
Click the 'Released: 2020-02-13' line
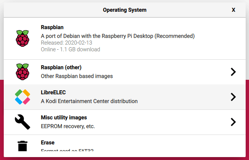click(66, 43)
